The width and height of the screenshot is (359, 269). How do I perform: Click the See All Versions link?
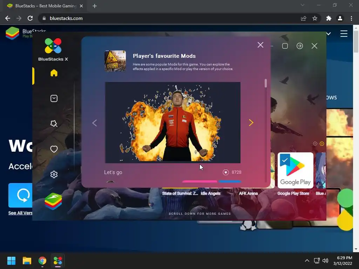(20, 213)
